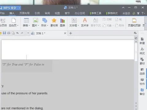Open the 引用 ribbon tab

37,13
